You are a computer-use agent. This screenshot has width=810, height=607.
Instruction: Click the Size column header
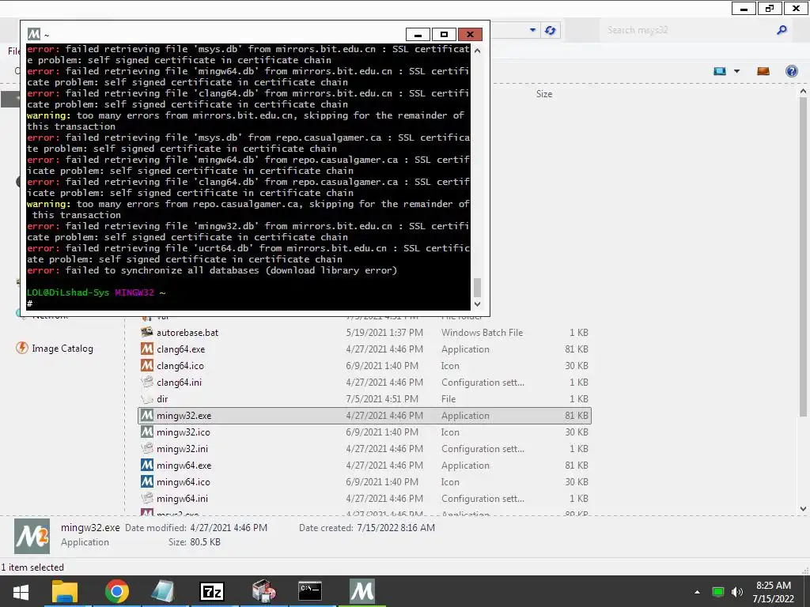coord(544,94)
